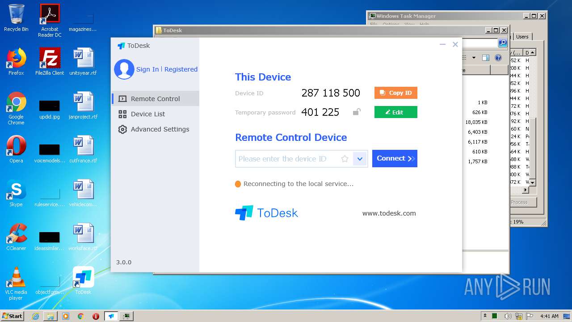Viewport: 572px width, 322px height.
Task: Click the search icon in ToDesk explorer window
Action: (503, 43)
